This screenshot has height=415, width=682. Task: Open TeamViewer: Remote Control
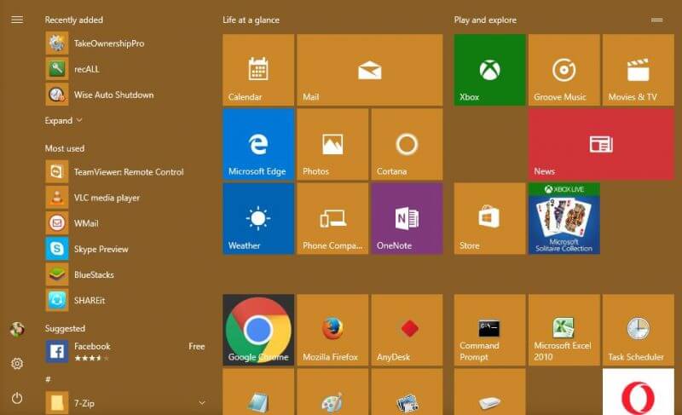click(126, 171)
